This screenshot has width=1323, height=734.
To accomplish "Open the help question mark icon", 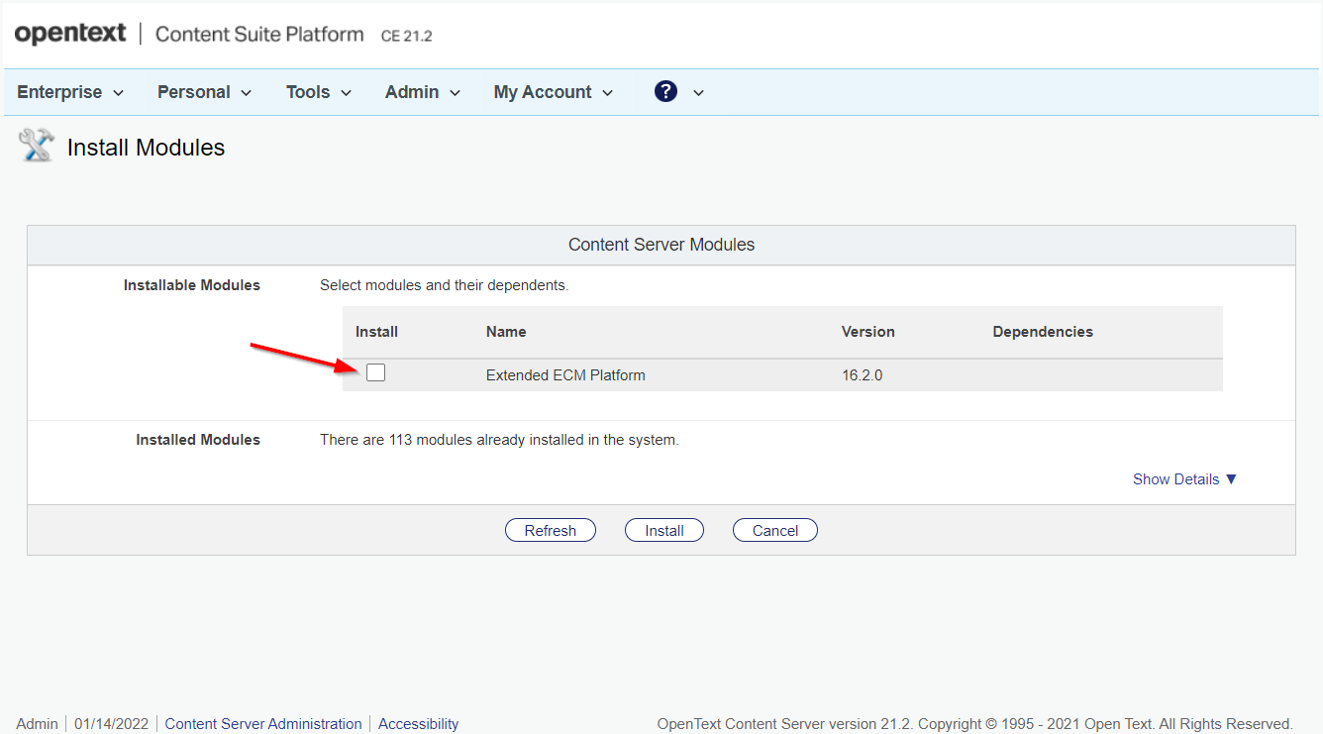I will coord(665,91).
